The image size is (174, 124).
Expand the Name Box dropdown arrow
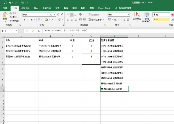17,31
